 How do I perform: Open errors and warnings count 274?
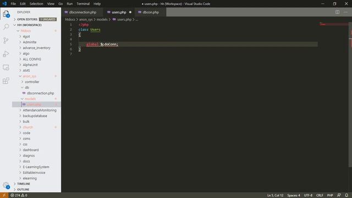[19, 195]
